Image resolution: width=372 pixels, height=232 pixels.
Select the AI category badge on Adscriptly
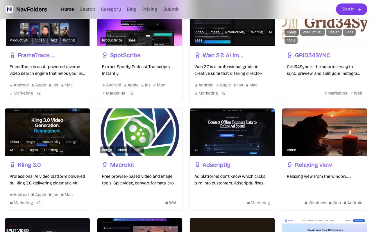click(196, 150)
